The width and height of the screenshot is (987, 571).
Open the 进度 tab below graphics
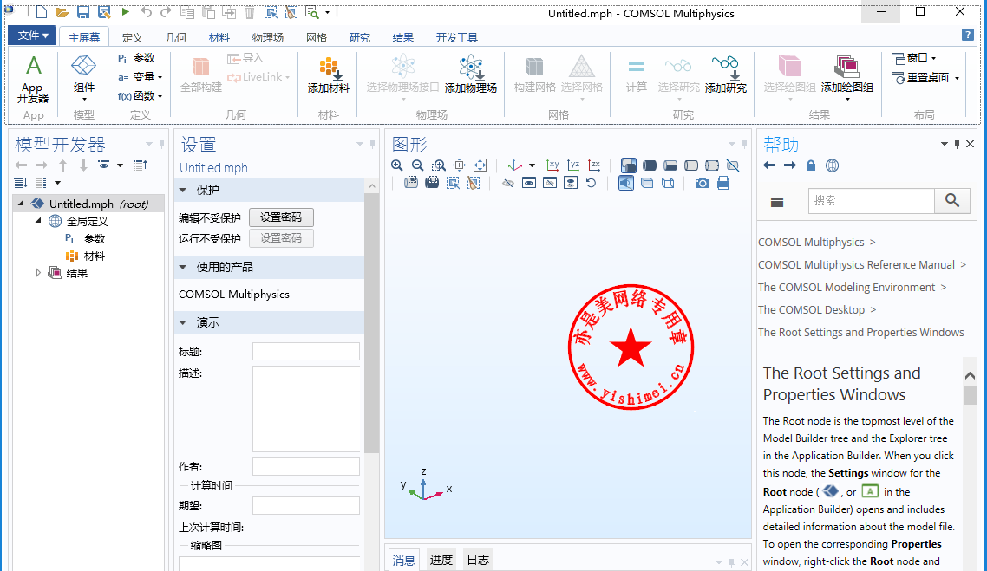pos(441,560)
